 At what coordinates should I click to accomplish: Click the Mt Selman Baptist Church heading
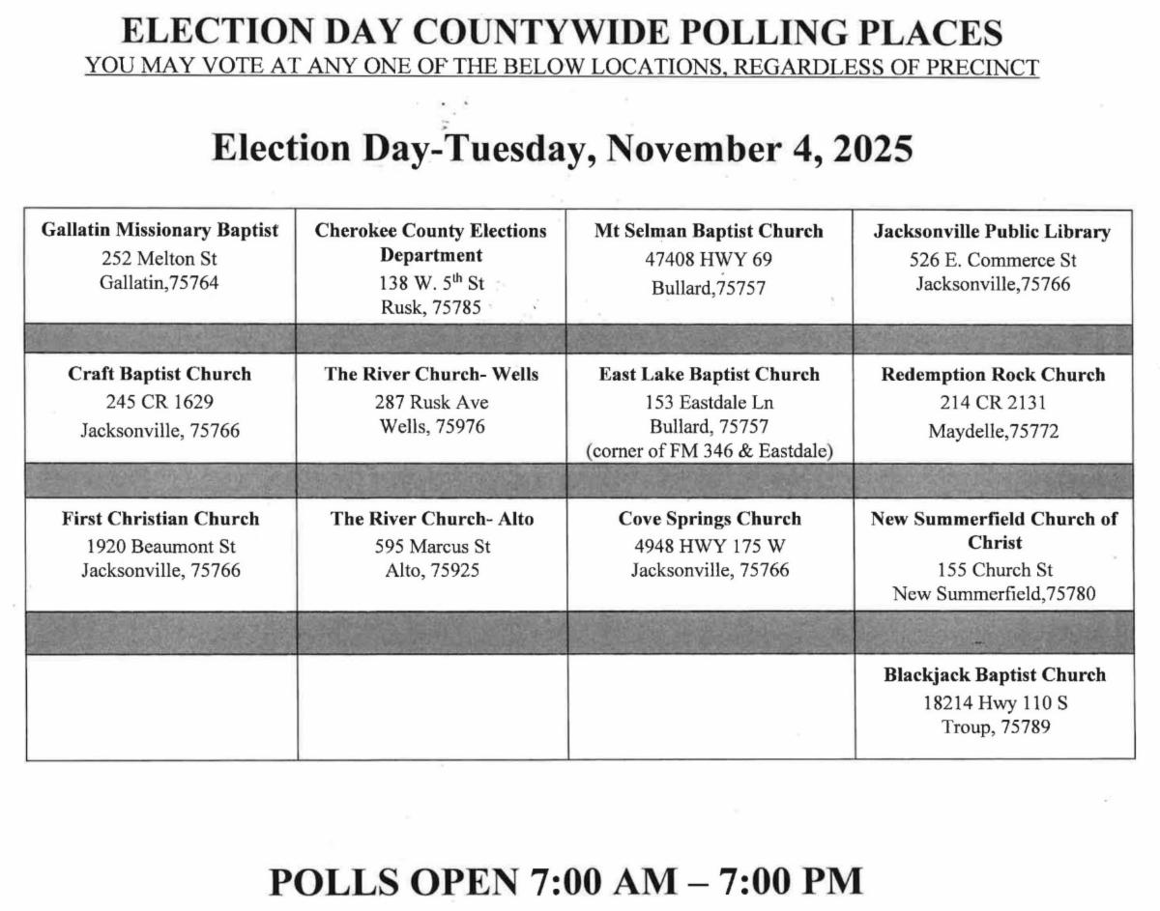click(x=709, y=231)
